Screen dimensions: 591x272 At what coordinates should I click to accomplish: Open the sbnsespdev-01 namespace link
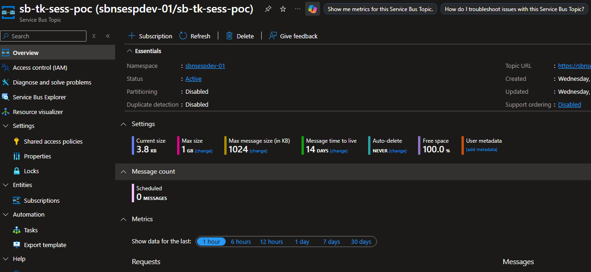pos(205,66)
